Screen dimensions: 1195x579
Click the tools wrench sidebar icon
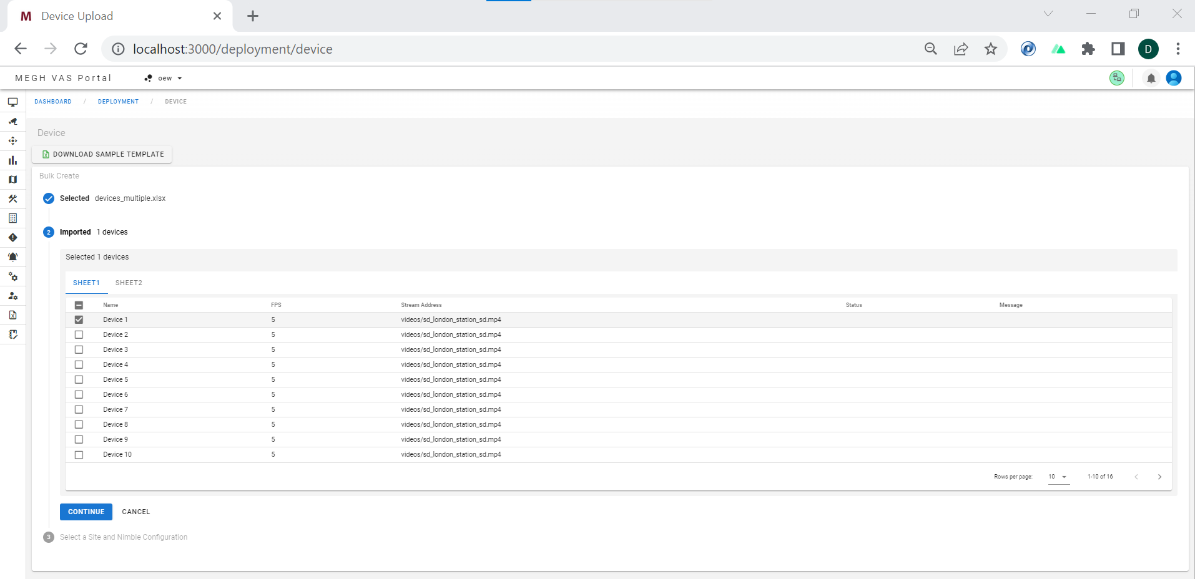pyautogui.click(x=12, y=199)
